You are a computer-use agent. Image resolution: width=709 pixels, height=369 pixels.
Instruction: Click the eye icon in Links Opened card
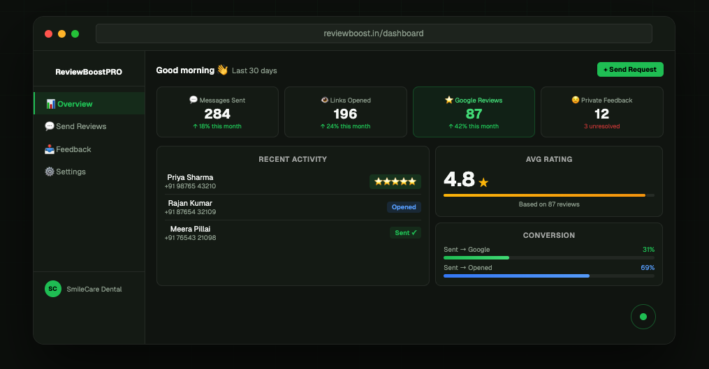324,100
